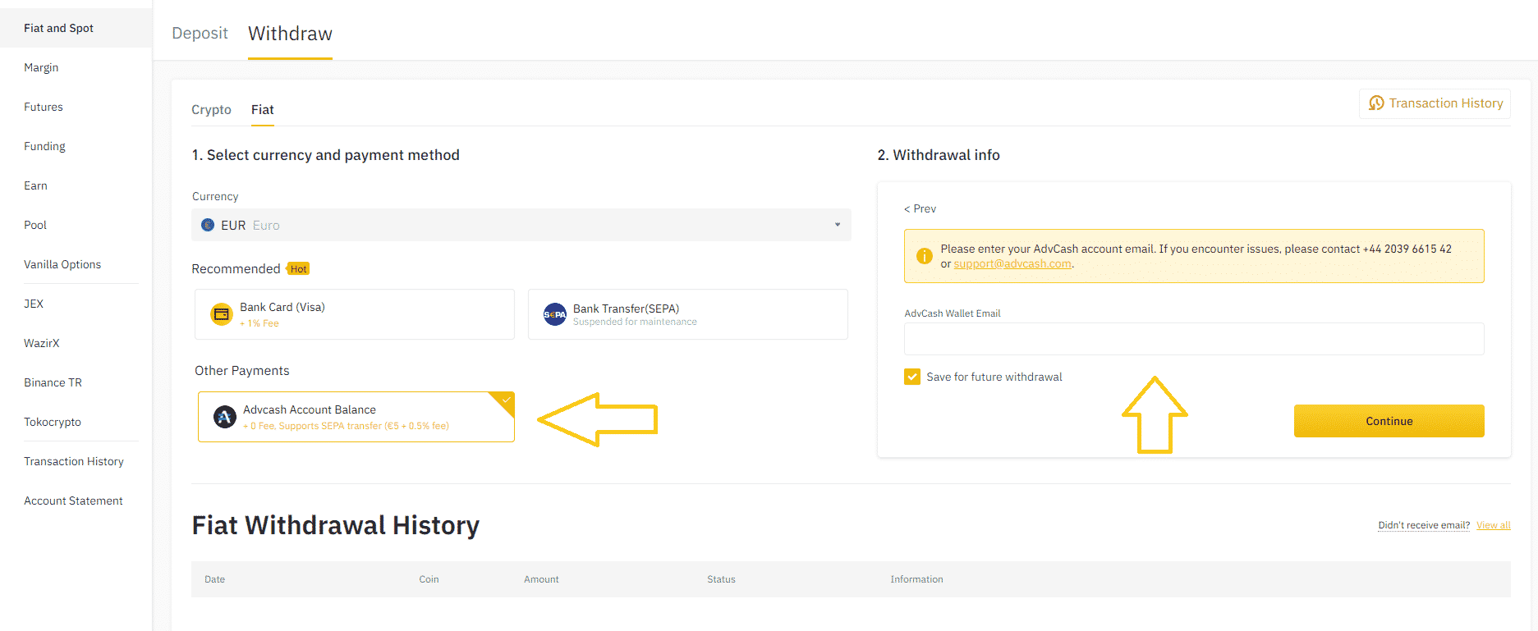Click the currency dropdown arrow
Image resolution: width=1538 pixels, height=631 pixels.
click(837, 225)
